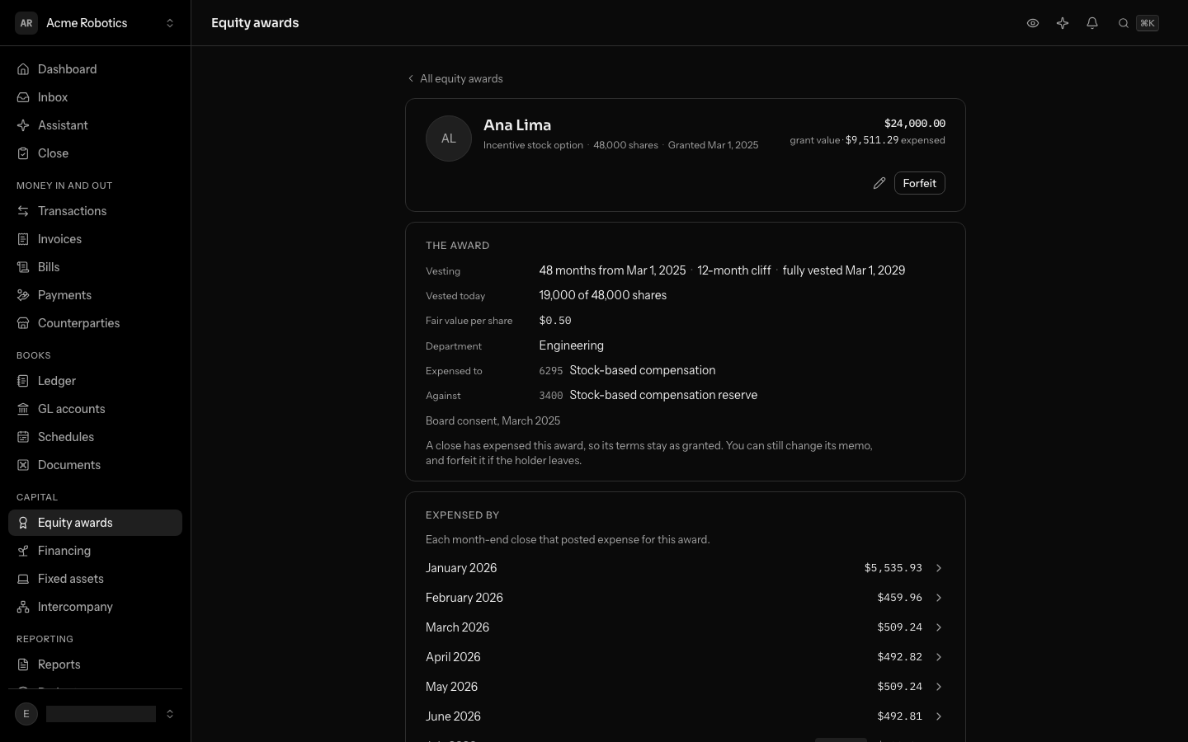Open Reports in the sidebar
The width and height of the screenshot is (1188, 742).
(95, 665)
